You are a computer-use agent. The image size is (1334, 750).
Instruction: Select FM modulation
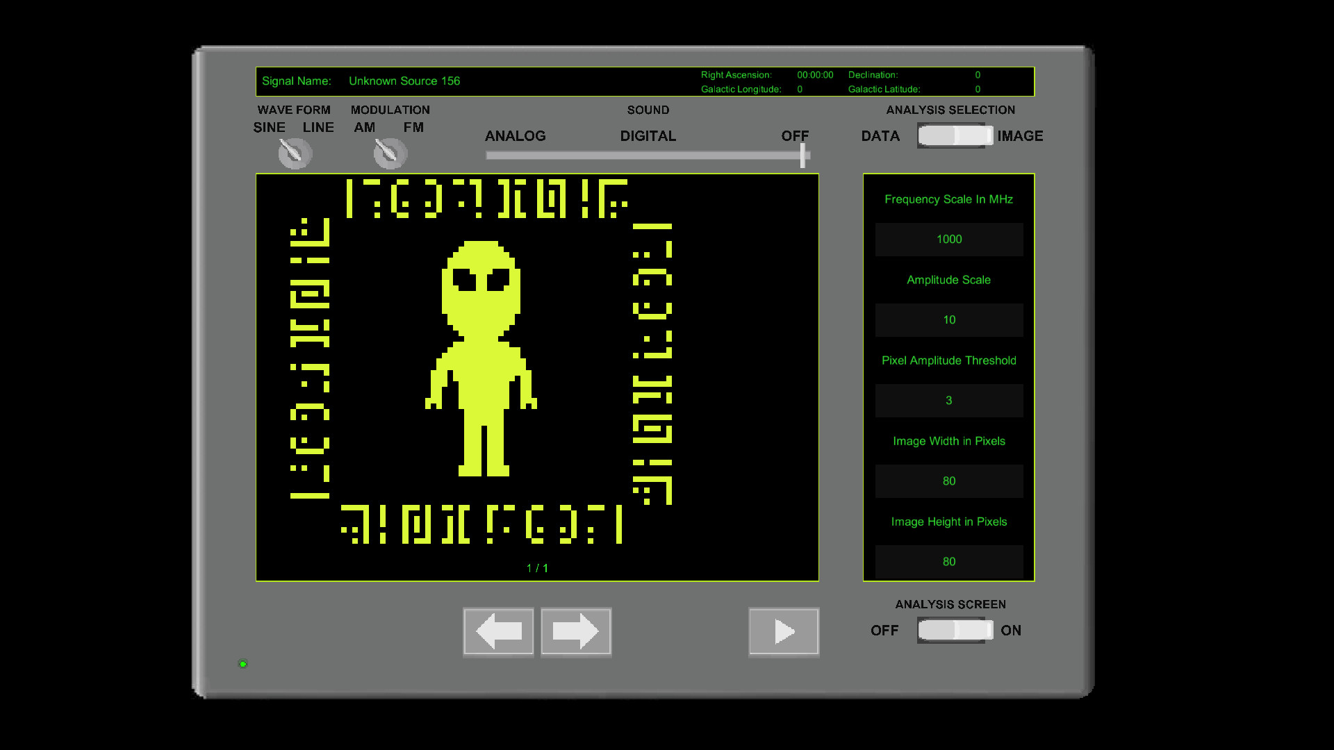pos(413,127)
